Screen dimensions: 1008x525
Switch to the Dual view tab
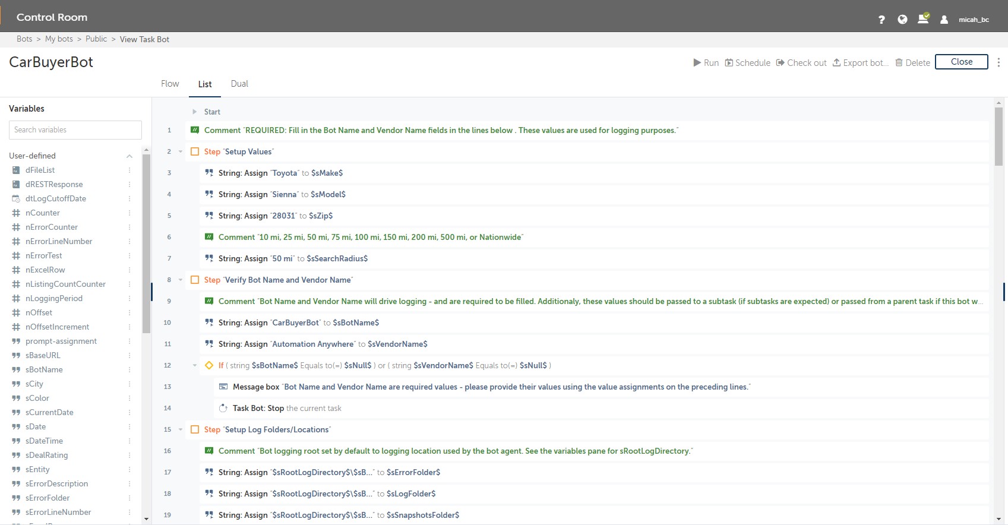pyautogui.click(x=239, y=84)
